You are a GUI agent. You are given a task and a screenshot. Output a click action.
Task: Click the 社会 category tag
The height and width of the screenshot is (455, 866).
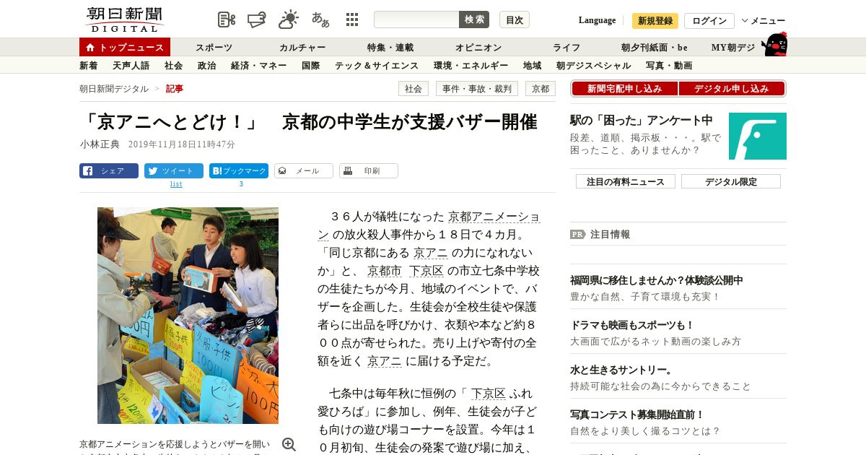414,89
